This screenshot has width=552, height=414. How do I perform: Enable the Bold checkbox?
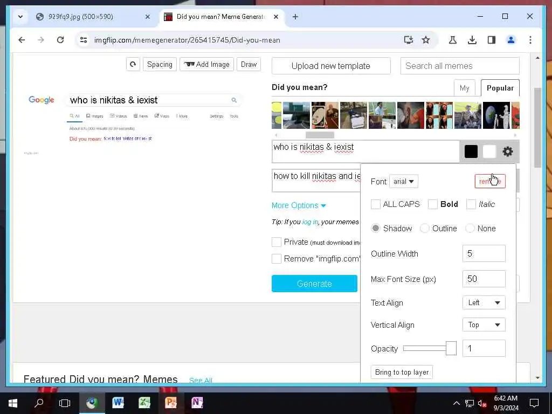[x=433, y=204]
